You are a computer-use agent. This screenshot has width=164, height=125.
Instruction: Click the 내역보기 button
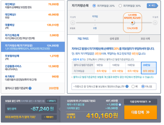(51, 101)
